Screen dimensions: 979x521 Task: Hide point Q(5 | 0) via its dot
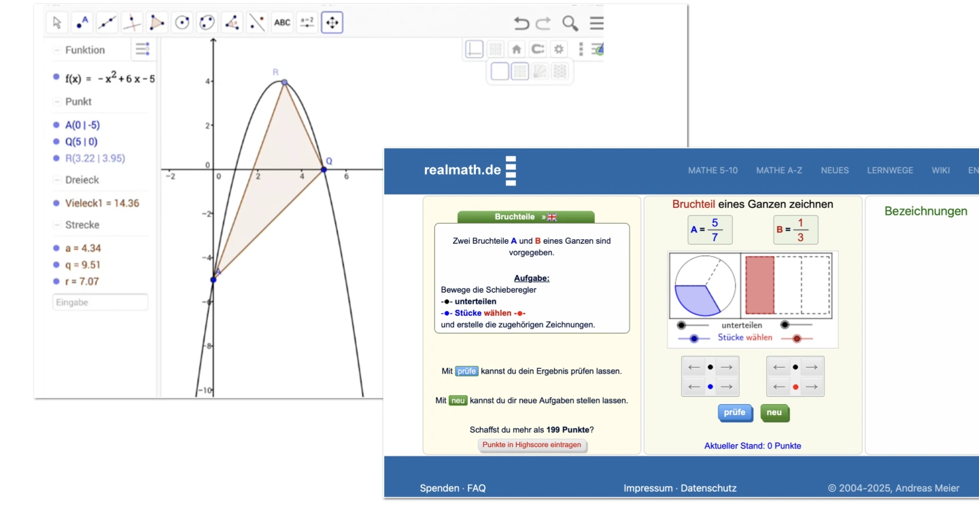pyautogui.click(x=56, y=142)
